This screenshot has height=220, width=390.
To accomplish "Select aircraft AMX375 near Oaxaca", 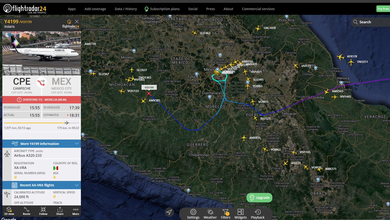I will point(320,169).
